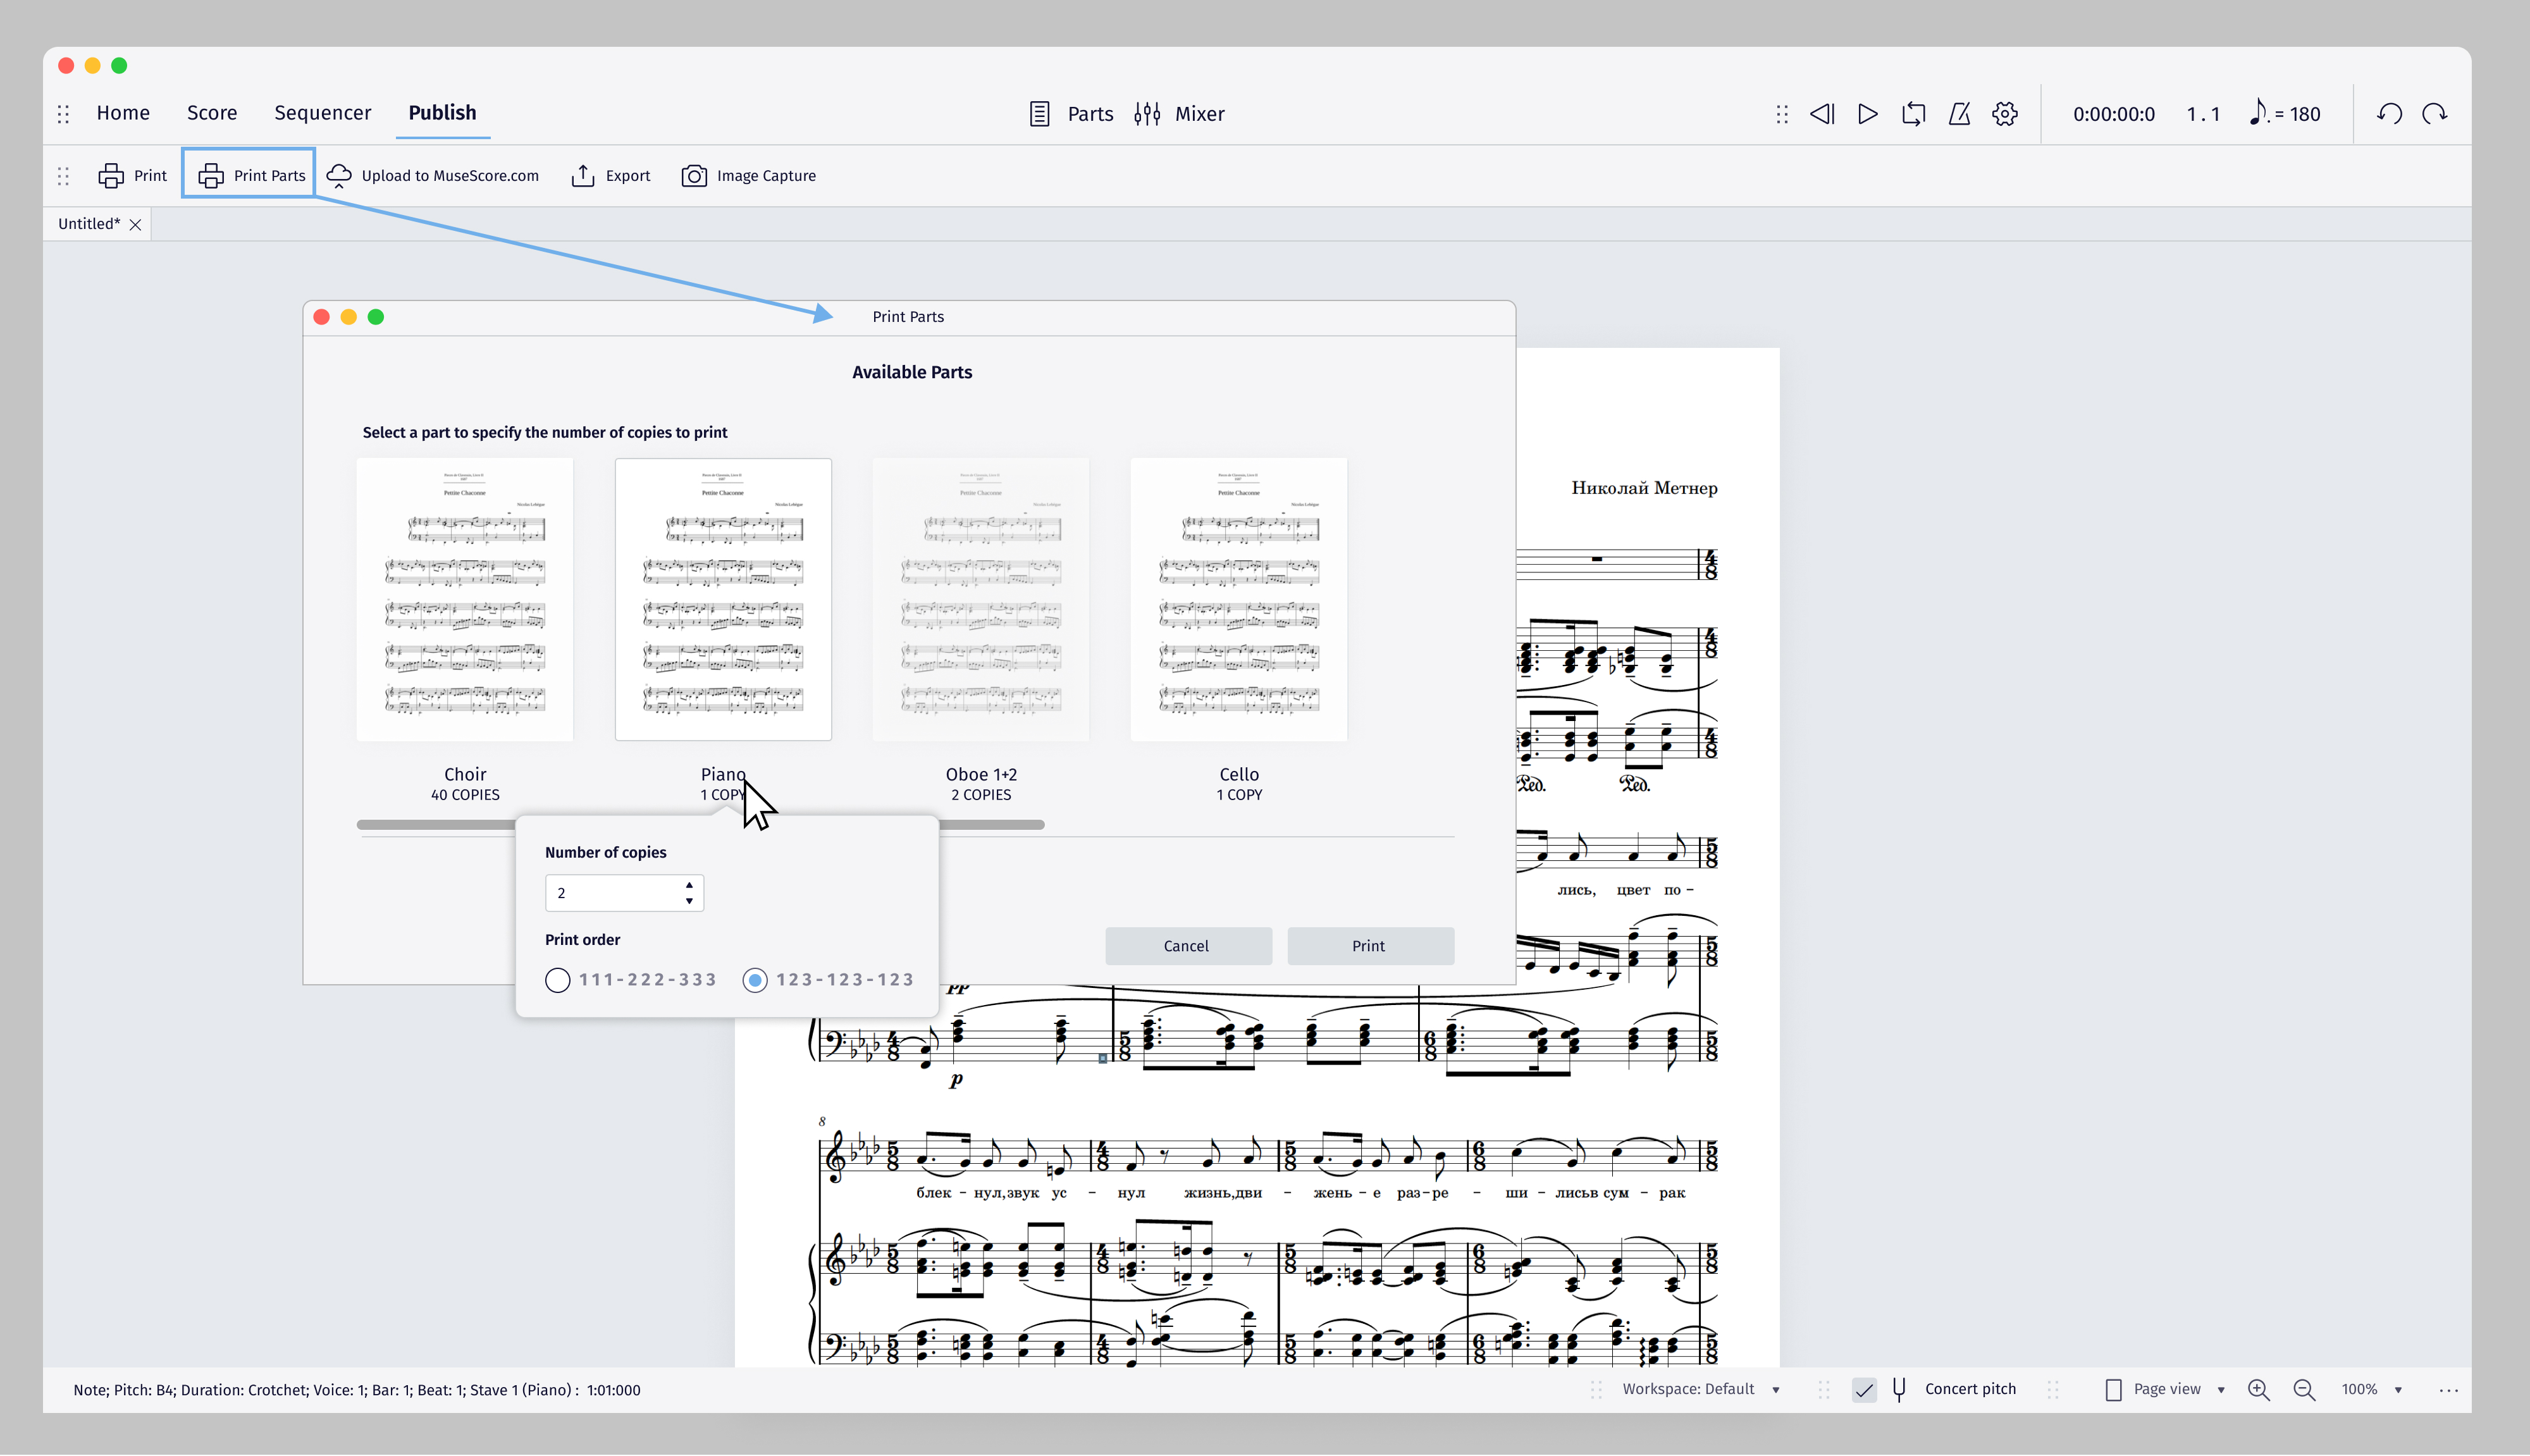Image resolution: width=2530 pixels, height=1456 pixels.
Task: Open the Mixer panel
Action: [1180, 113]
